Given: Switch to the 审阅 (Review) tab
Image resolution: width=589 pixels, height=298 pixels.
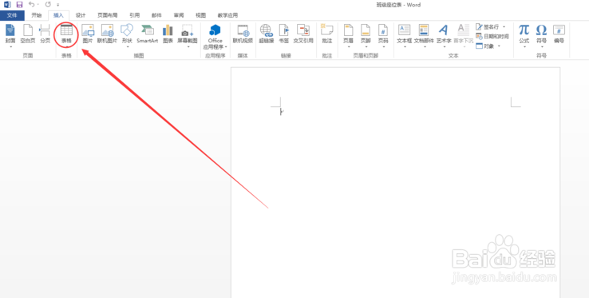Looking at the screenshot, I should point(179,15).
